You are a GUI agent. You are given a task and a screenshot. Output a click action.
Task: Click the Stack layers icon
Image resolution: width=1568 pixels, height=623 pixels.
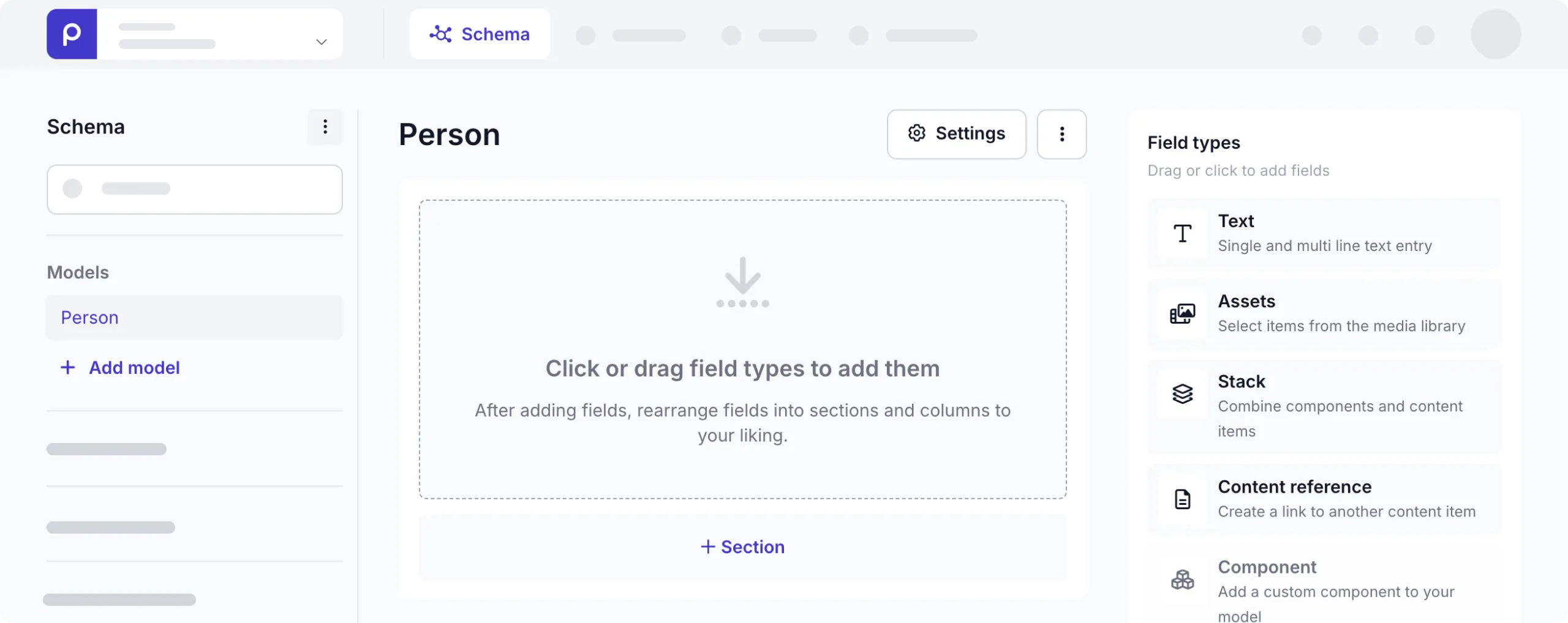pos(1182,394)
